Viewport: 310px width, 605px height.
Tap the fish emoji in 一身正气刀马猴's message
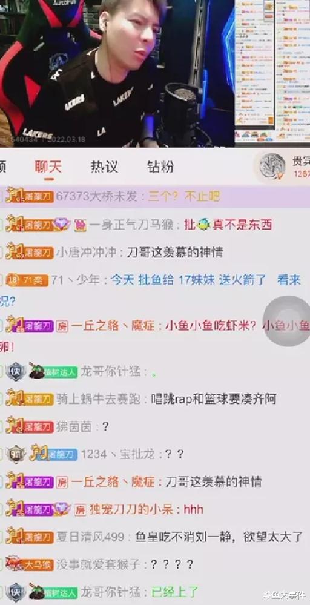[203, 225]
